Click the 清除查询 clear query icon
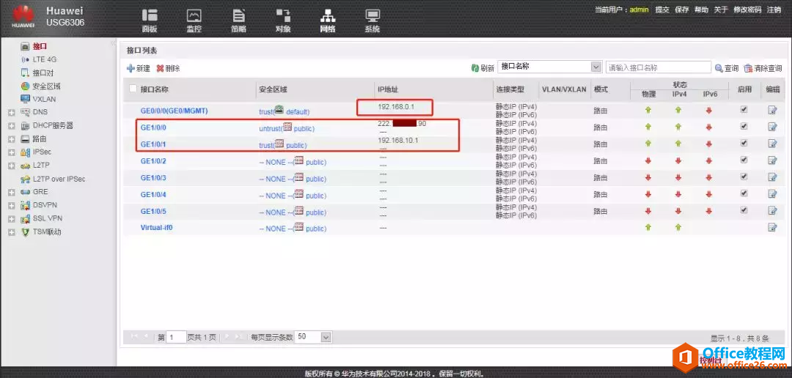The image size is (792, 378). (x=749, y=67)
